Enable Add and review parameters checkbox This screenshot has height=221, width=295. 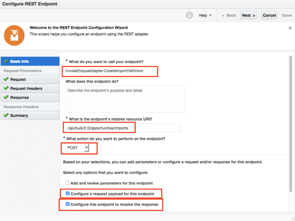pos(68,183)
